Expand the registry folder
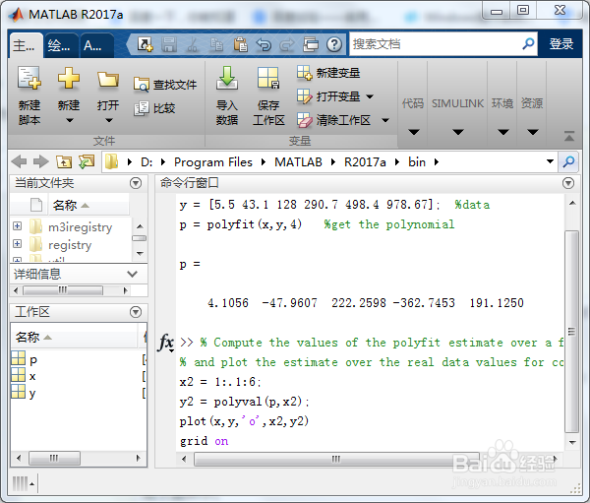The height and width of the screenshot is (503, 590). pos(18,243)
